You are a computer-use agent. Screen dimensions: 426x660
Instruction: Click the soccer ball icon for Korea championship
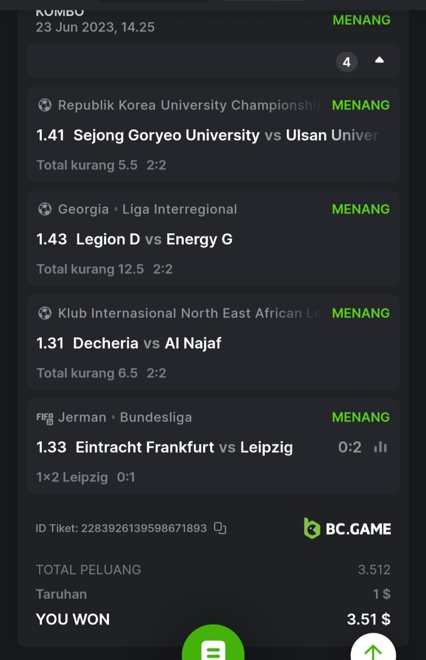pos(45,105)
